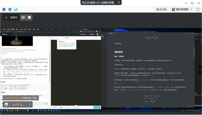
Task: Check the green network signal icon
Action: pos(16,9)
